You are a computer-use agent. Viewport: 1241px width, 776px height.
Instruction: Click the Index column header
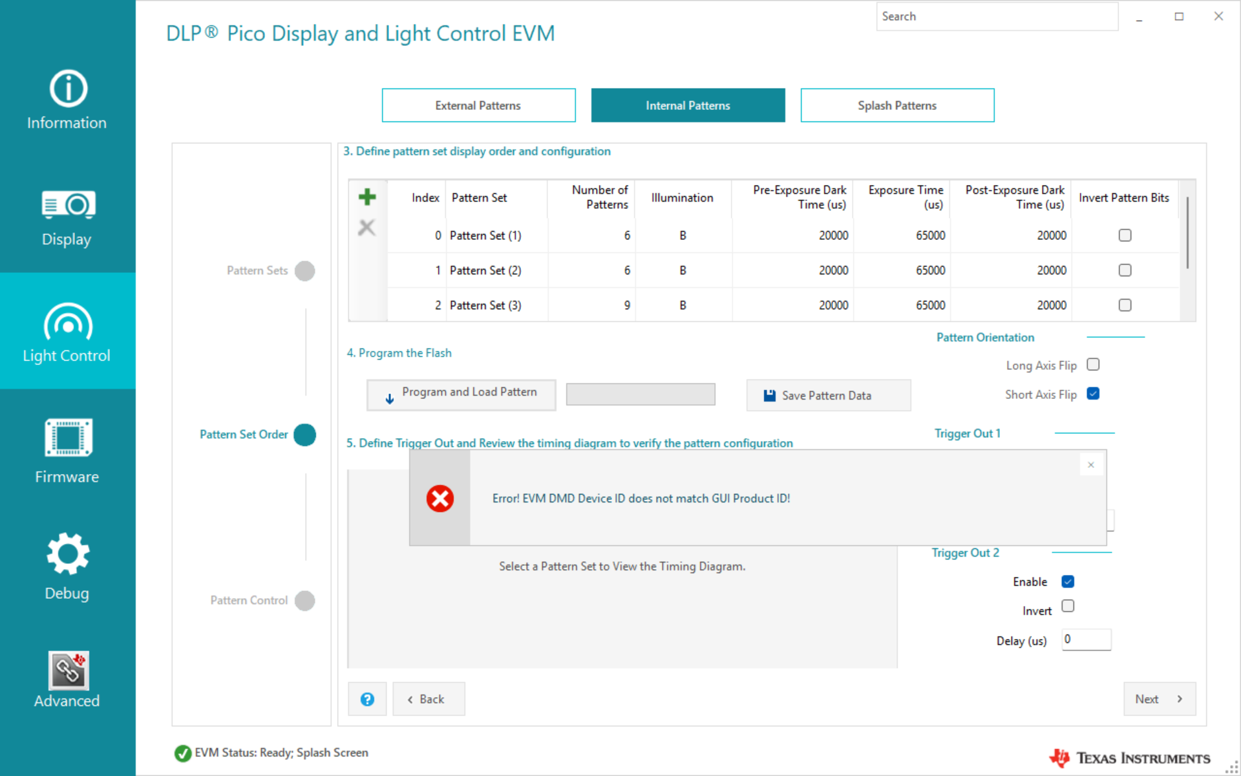(425, 198)
